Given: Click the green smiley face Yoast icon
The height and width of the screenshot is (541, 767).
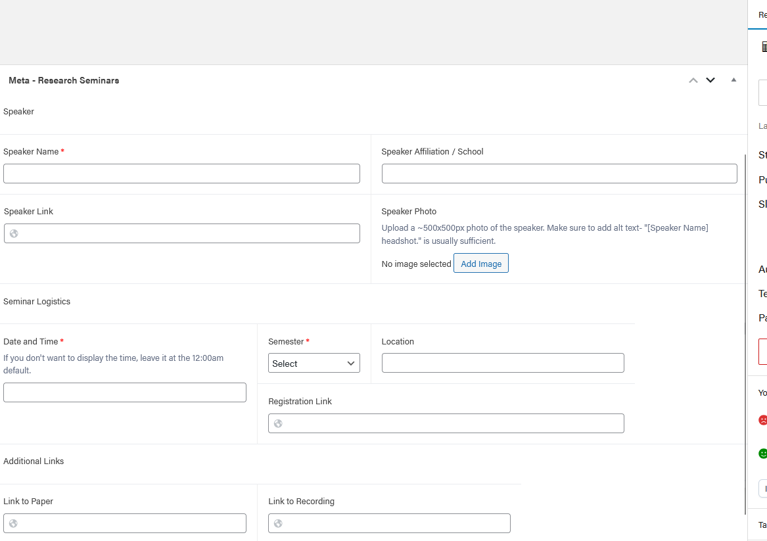Looking at the screenshot, I should [x=762, y=454].
